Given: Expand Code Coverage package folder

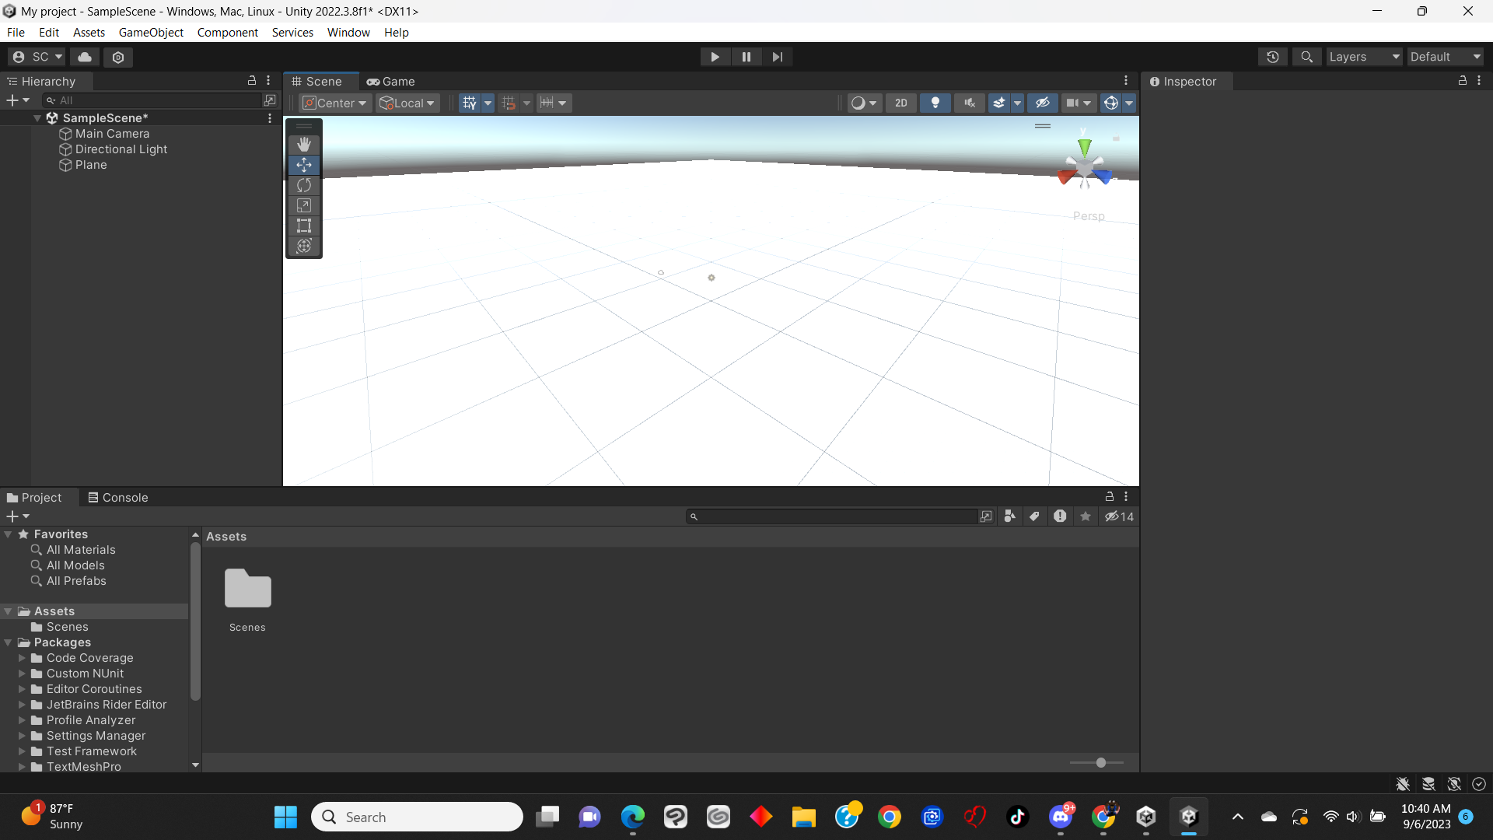Looking at the screenshot, I should 22,658.
